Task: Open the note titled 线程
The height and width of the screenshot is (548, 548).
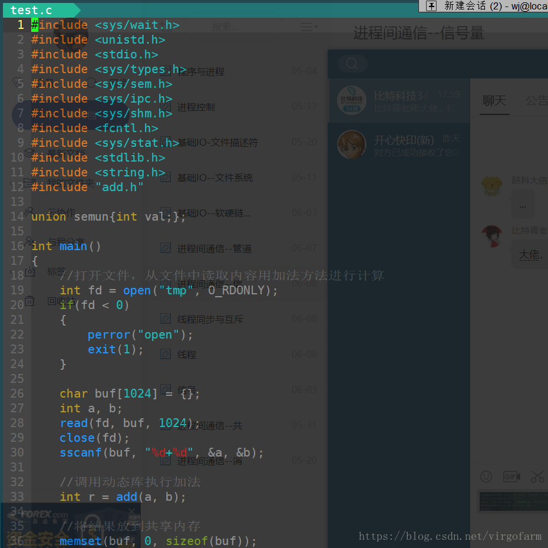Action: pyautogui.click(x=186, y=355)
